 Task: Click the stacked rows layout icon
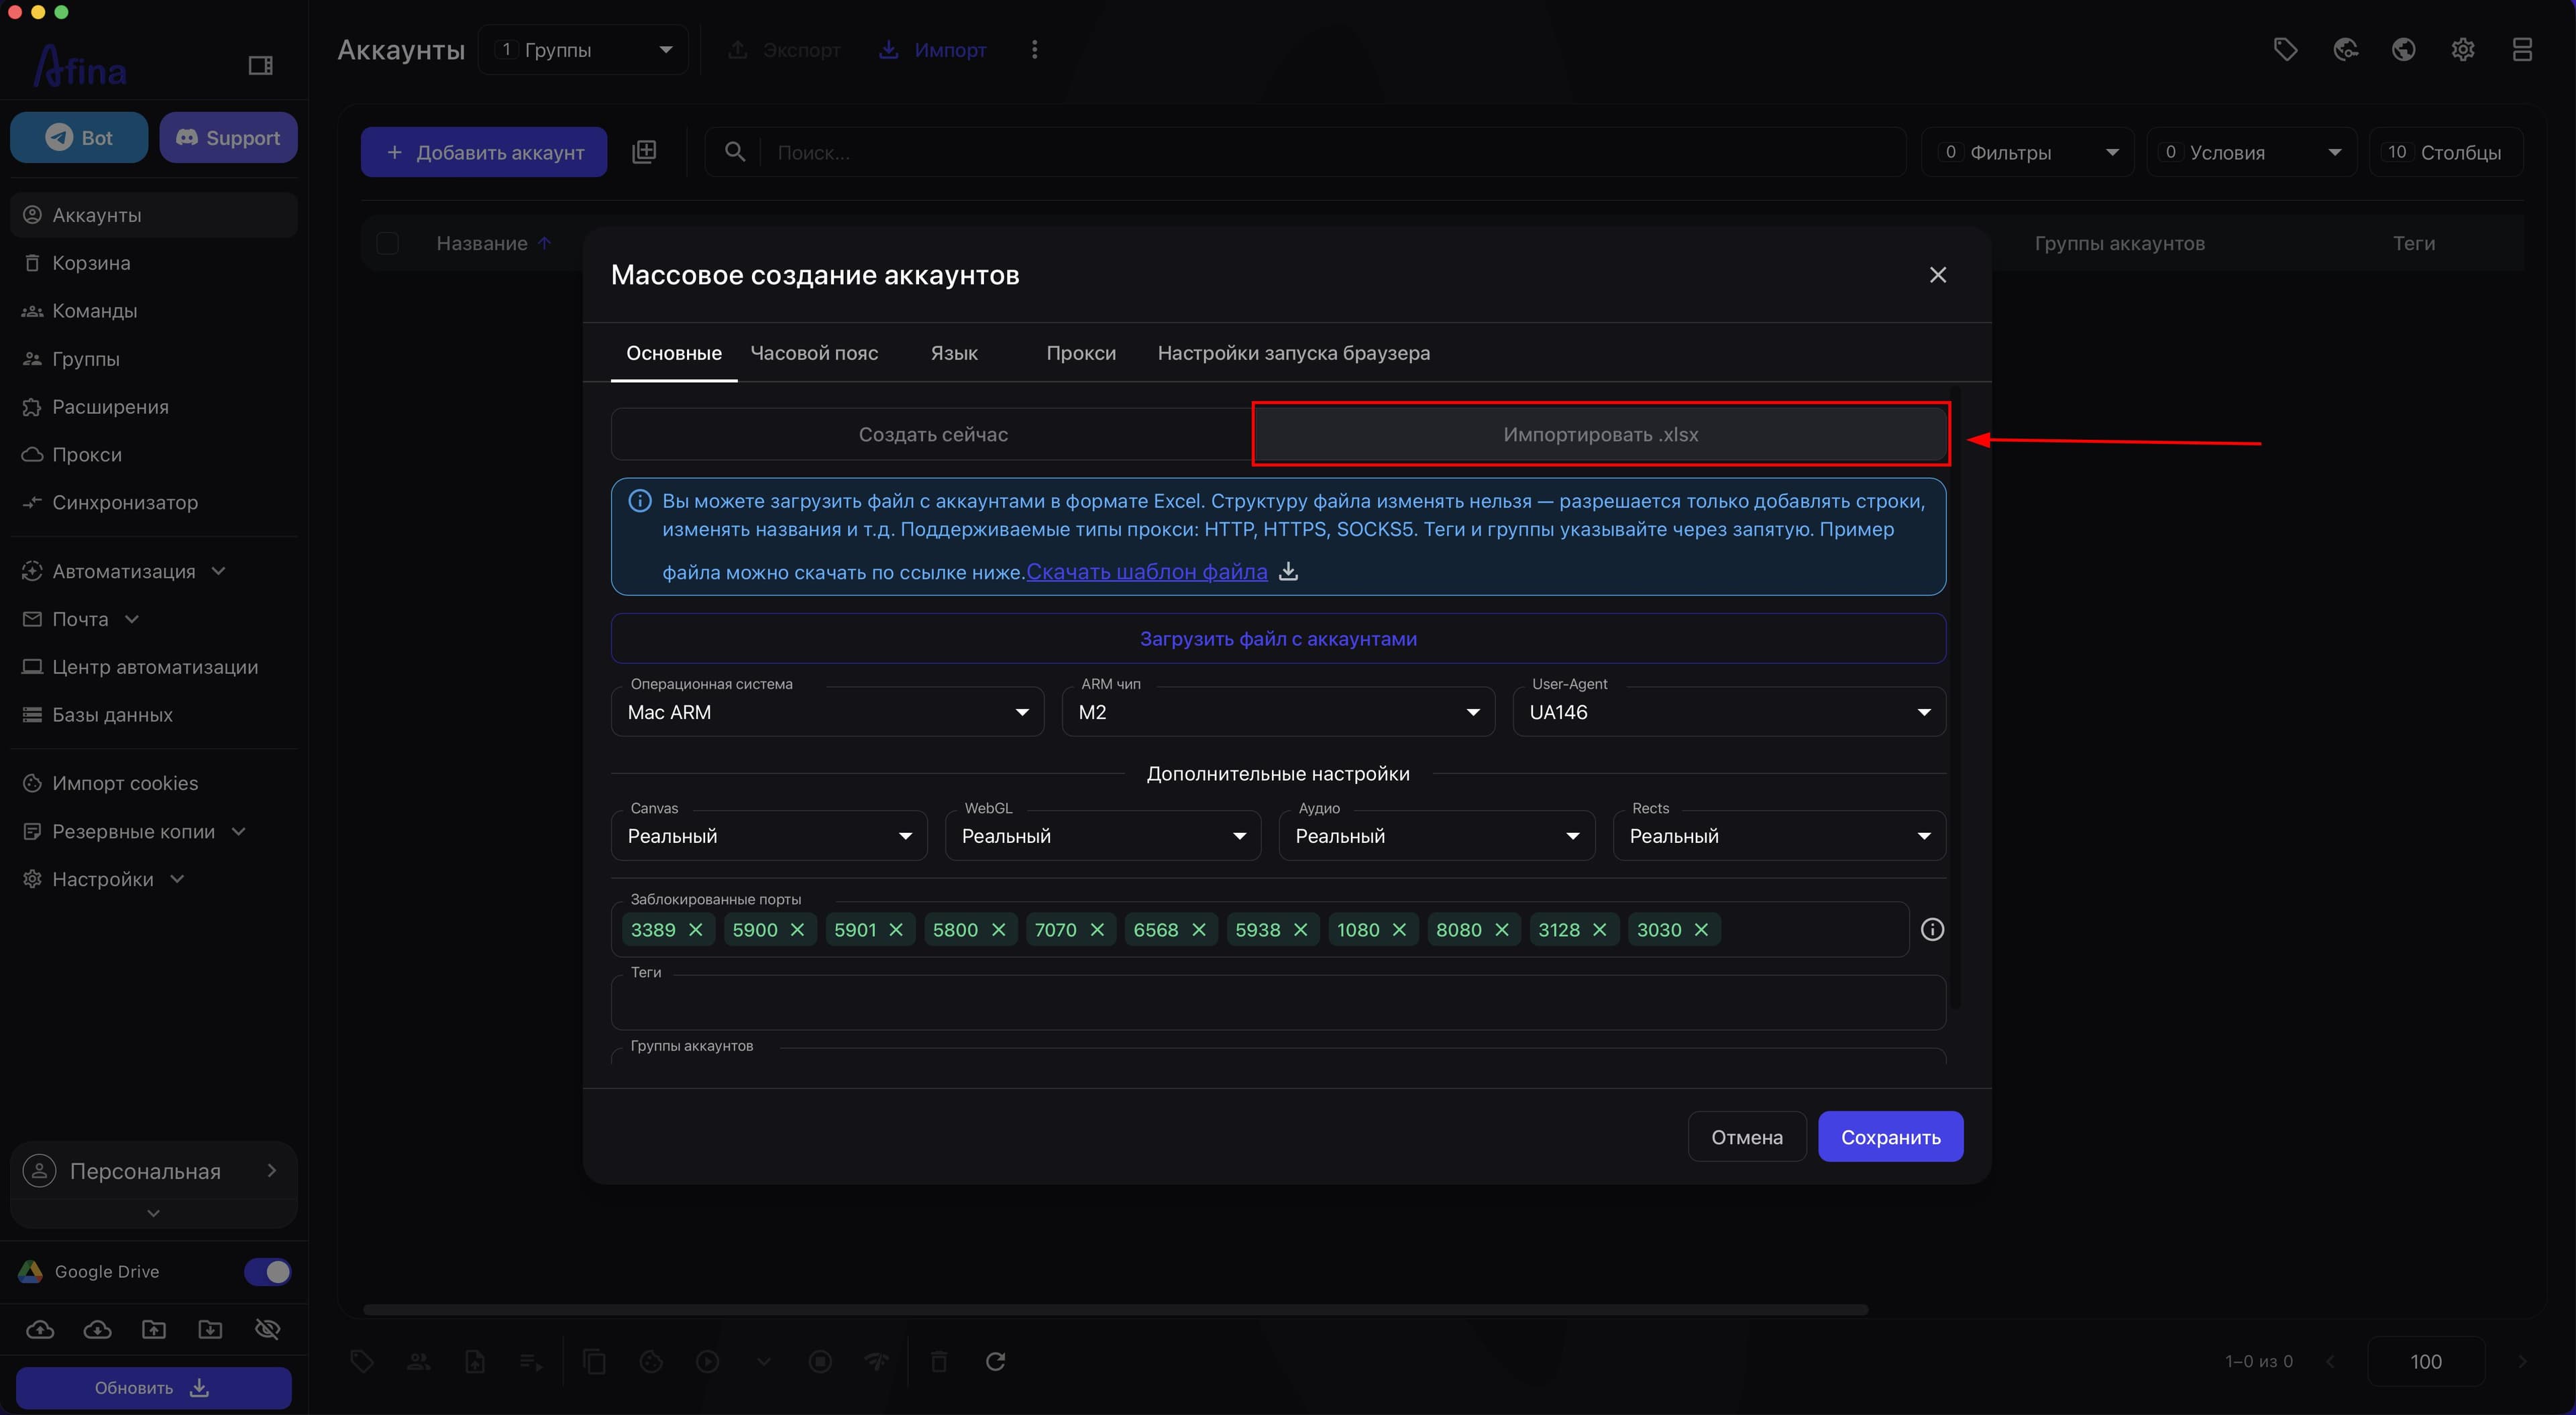(x=2521, y=50)
